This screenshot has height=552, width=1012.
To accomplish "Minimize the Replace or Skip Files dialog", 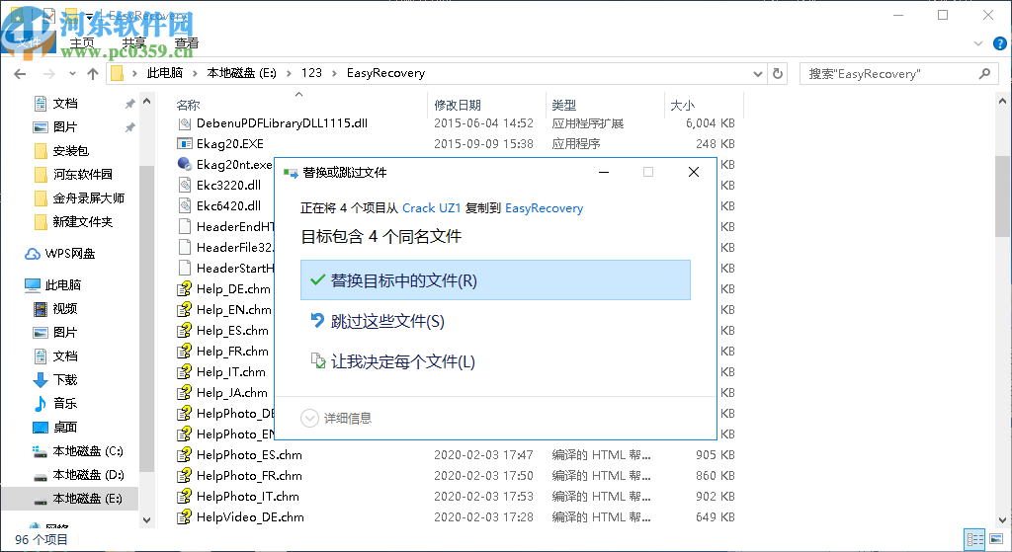I will tap(604, 172).
